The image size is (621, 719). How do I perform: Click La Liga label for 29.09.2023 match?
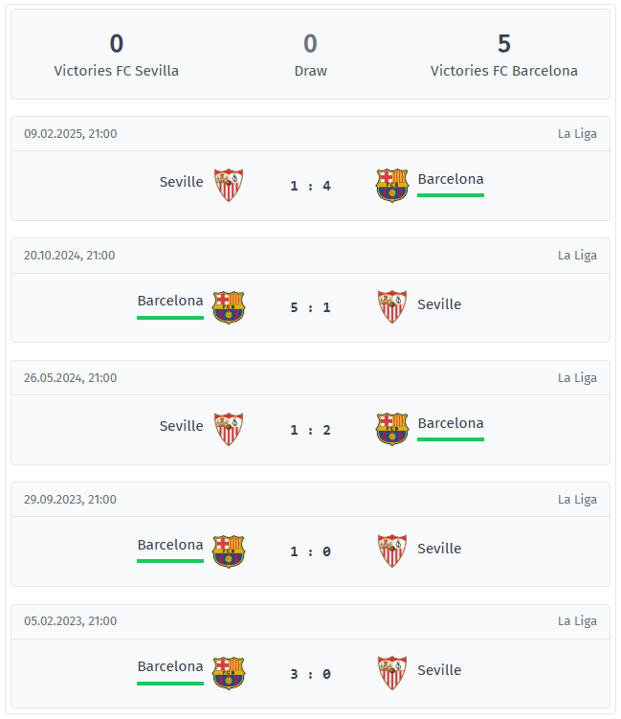point(577,500)
